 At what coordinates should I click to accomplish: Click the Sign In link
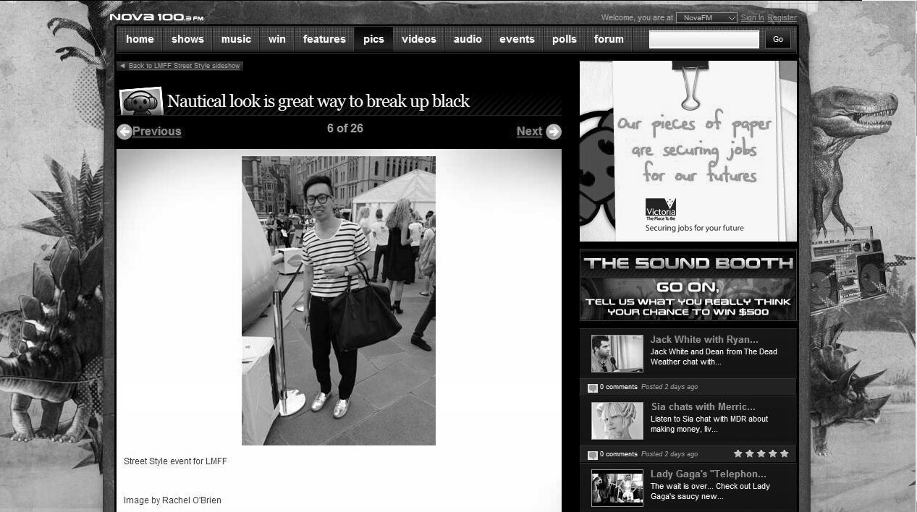pyautogui.click(x=752, y=17)
